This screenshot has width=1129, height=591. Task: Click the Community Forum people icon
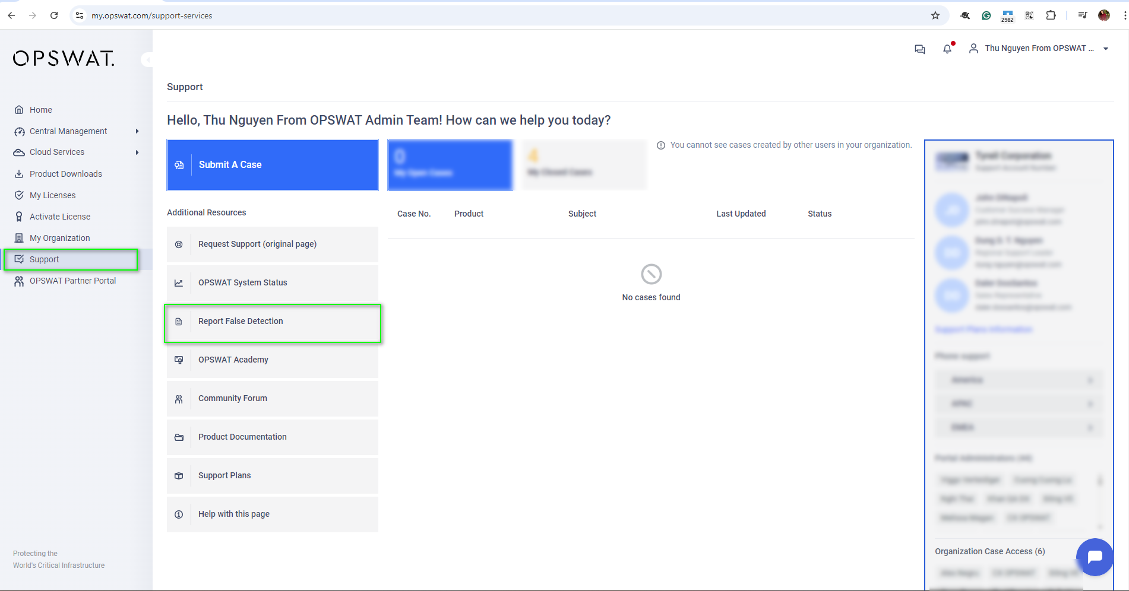(179, 399)
